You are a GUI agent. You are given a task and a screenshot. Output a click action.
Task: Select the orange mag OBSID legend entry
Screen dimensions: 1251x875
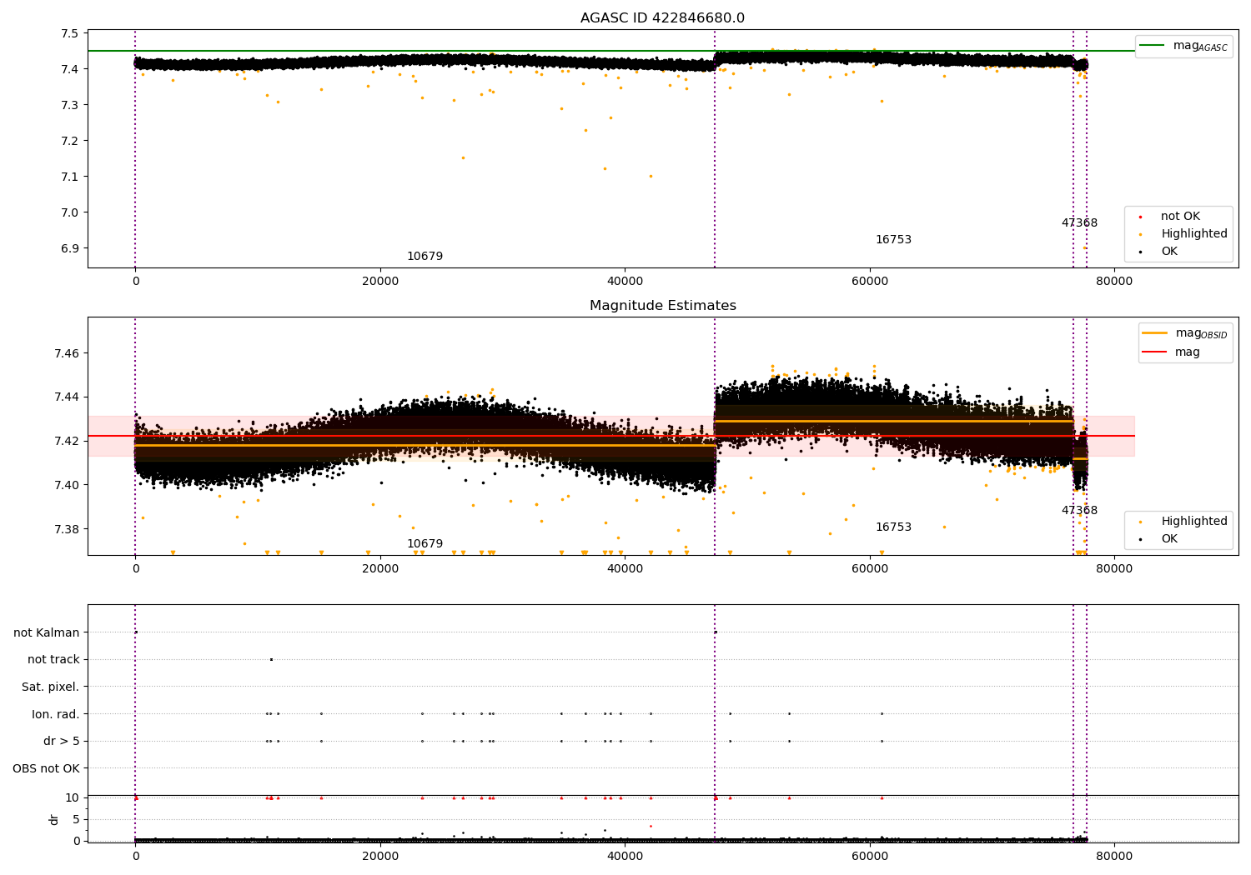click(x=1184, y=333)
